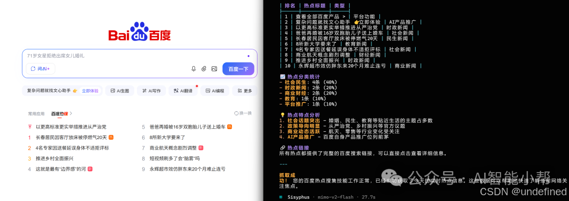This screenshot has height=201, width=569.
Task: Click terminal heading 热点特点分析
Action: (x=300, y=115)
